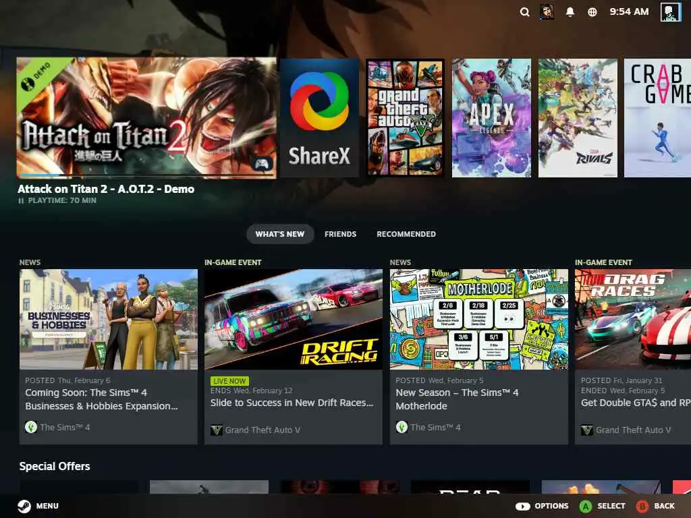Open the Apex Legends cover
691x518 pixels.
(491, 118)
